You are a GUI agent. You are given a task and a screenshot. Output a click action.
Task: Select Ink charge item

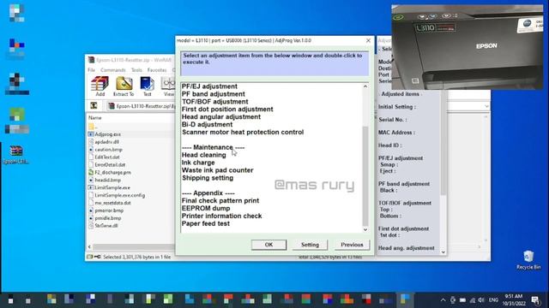[x=198, y=163]
